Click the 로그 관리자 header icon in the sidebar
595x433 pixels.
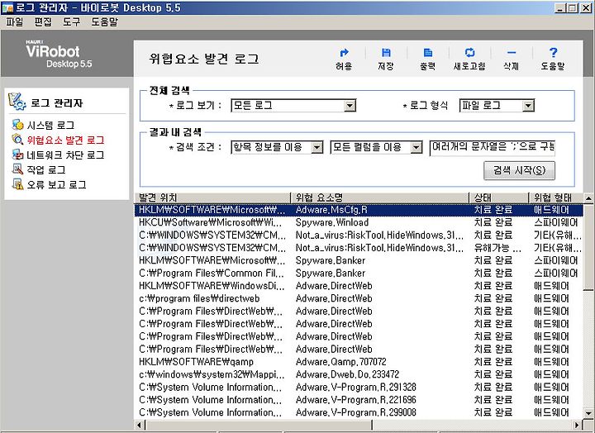coord(17,102)
